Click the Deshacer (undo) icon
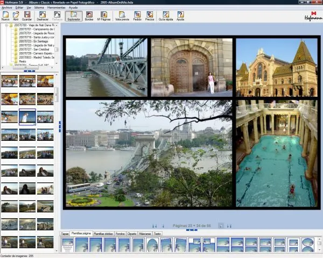 click(43, 16)
